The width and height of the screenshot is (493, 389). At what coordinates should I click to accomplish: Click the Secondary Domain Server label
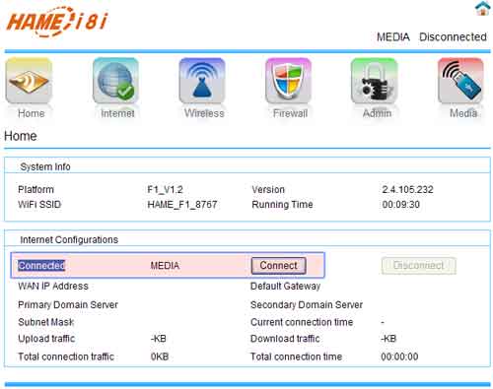tap(307, 304)
